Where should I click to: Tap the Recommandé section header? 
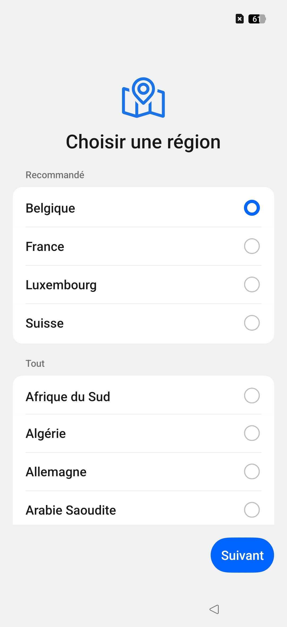[55, 175]
